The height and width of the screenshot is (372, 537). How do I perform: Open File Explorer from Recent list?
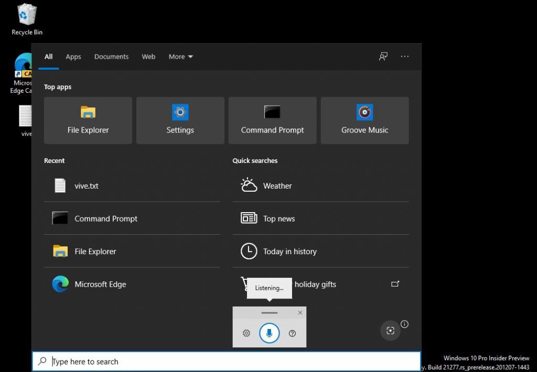coord(132,251)
